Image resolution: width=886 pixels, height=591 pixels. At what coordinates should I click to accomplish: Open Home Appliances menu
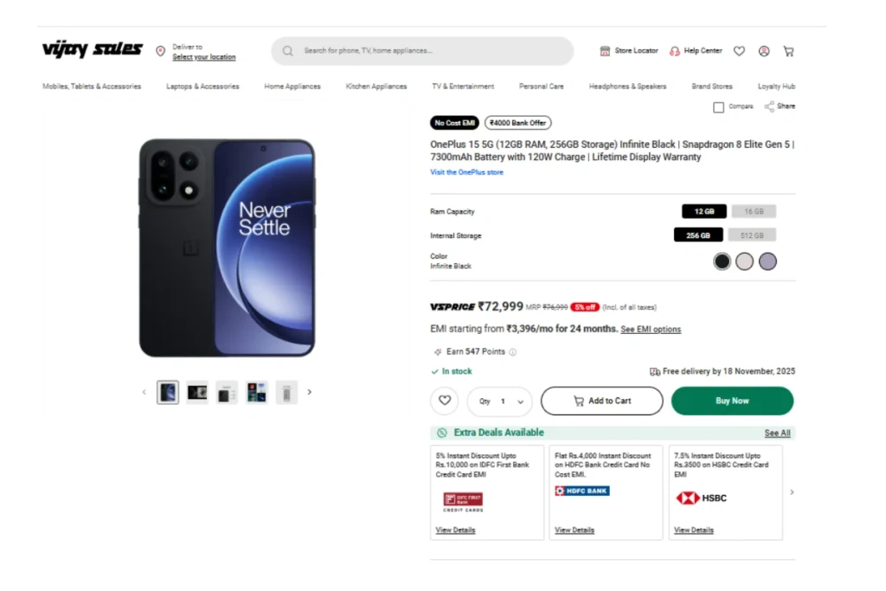coord(292,87)
